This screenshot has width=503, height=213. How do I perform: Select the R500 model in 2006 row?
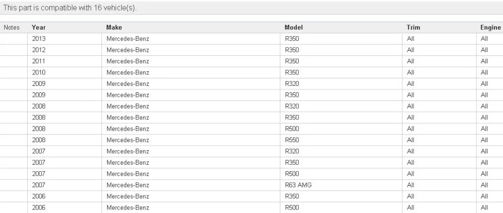(292, 207)
